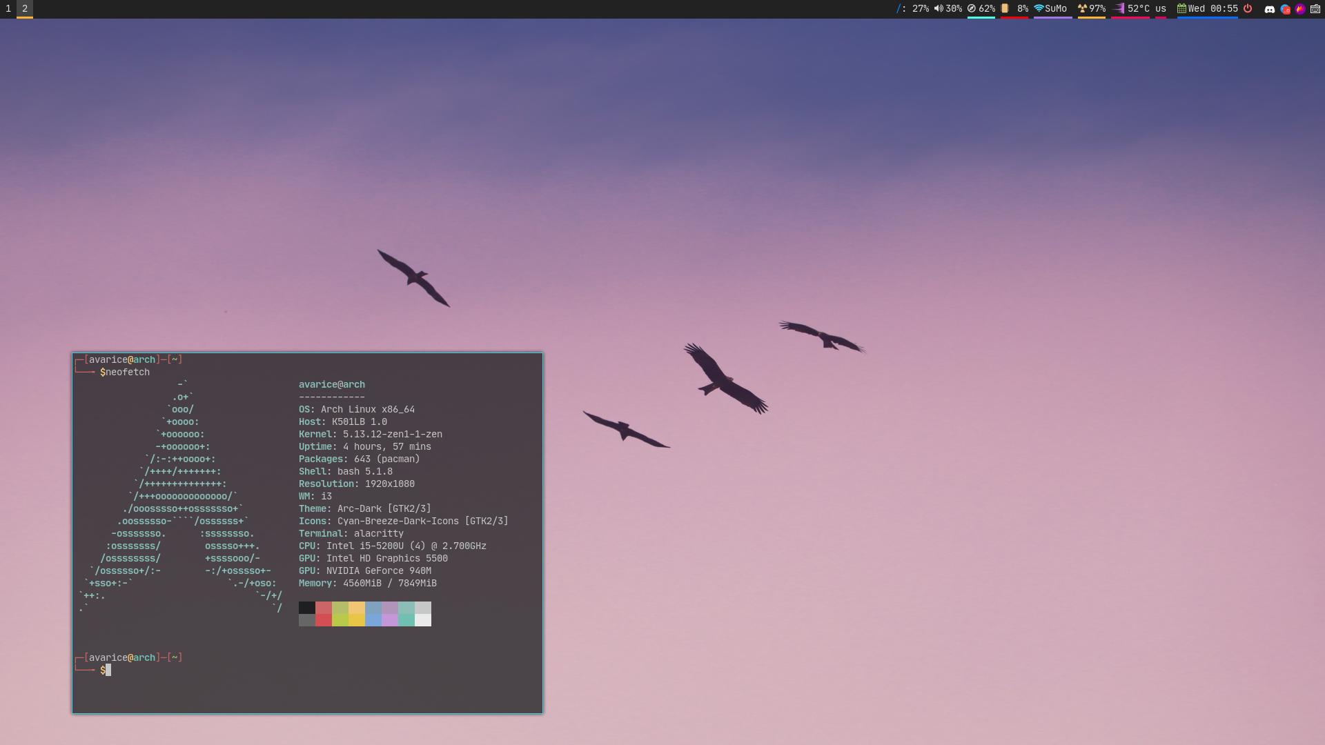Click the brightest white neofetch color block
This screenshot has height=745, width=1325.
tap(423, 620)
